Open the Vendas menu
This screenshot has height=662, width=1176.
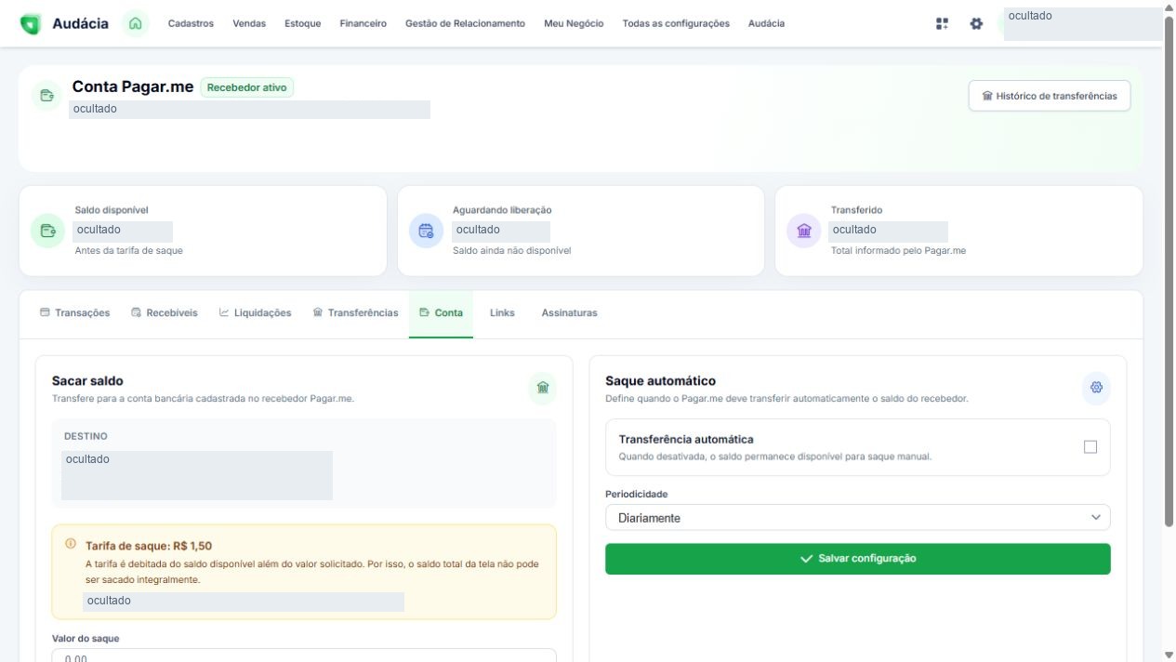[x=249, y=23]
